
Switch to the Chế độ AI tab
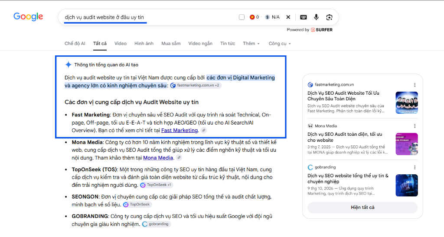pos(75,44)
